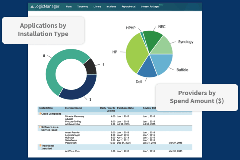Click the Element Name column header

click(74, 108)
